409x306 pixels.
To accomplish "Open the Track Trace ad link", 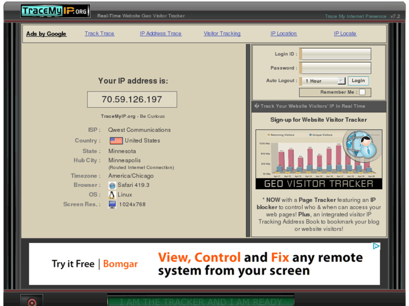I will (100, 34).
